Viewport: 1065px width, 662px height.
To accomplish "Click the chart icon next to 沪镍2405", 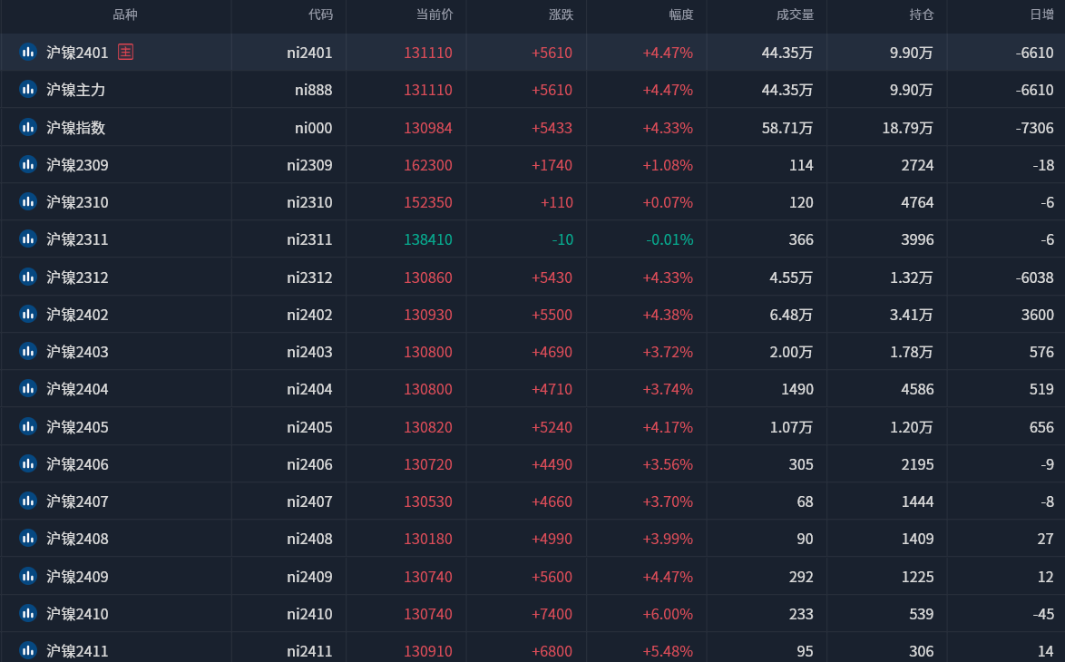I will pyautogui.click(x=28, y=426).
